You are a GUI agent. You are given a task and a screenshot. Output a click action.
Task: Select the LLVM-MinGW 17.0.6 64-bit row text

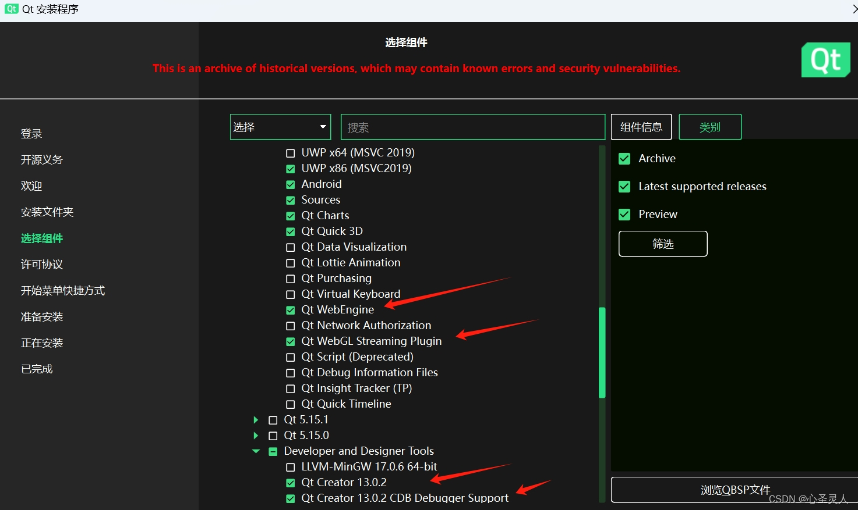[369, 467]
